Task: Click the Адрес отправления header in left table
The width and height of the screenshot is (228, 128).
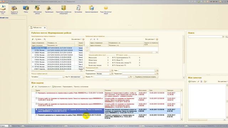Action: click(39, 43)
